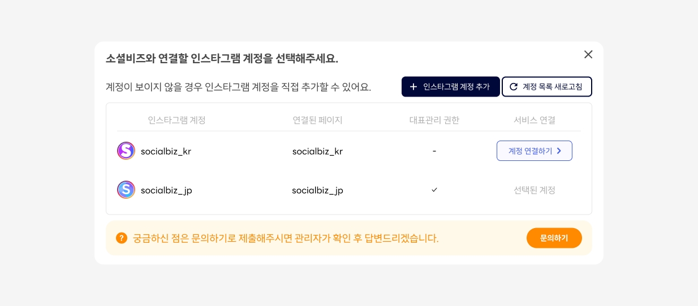Click the orange question mark help icon
Viewport: 698px width, 306px height.
[122, 238]
